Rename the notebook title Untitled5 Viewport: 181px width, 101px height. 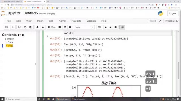point(31,13)
